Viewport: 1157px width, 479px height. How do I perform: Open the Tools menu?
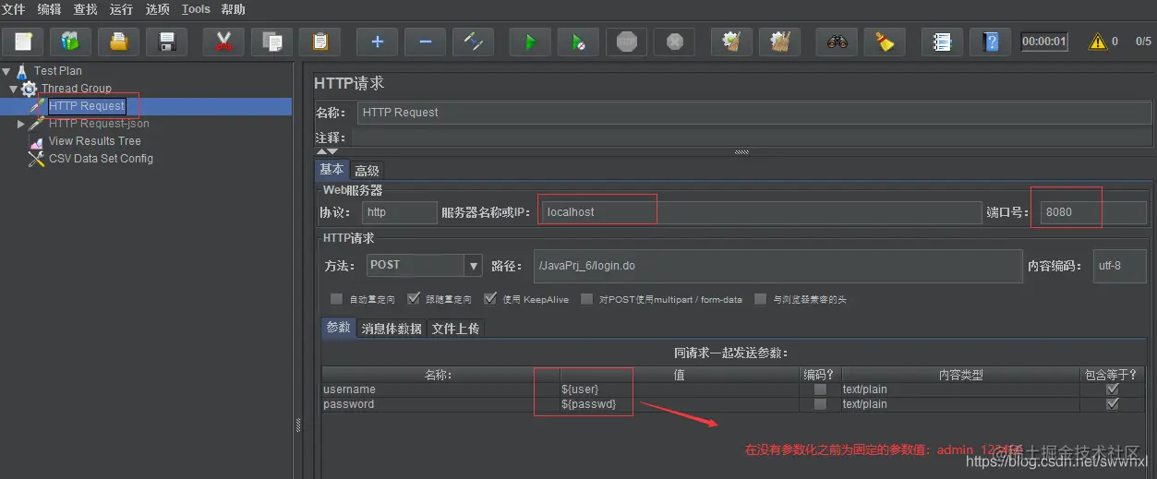tap(196, 9)
